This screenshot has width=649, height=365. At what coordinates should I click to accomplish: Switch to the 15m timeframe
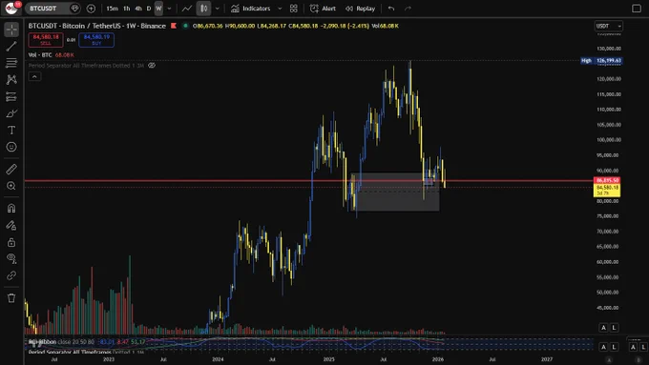click(112, 9)
